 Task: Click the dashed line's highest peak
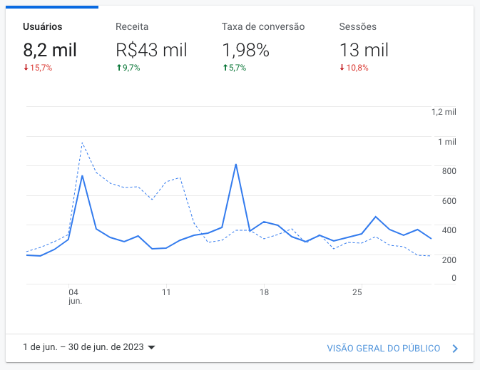click(83, 143)
